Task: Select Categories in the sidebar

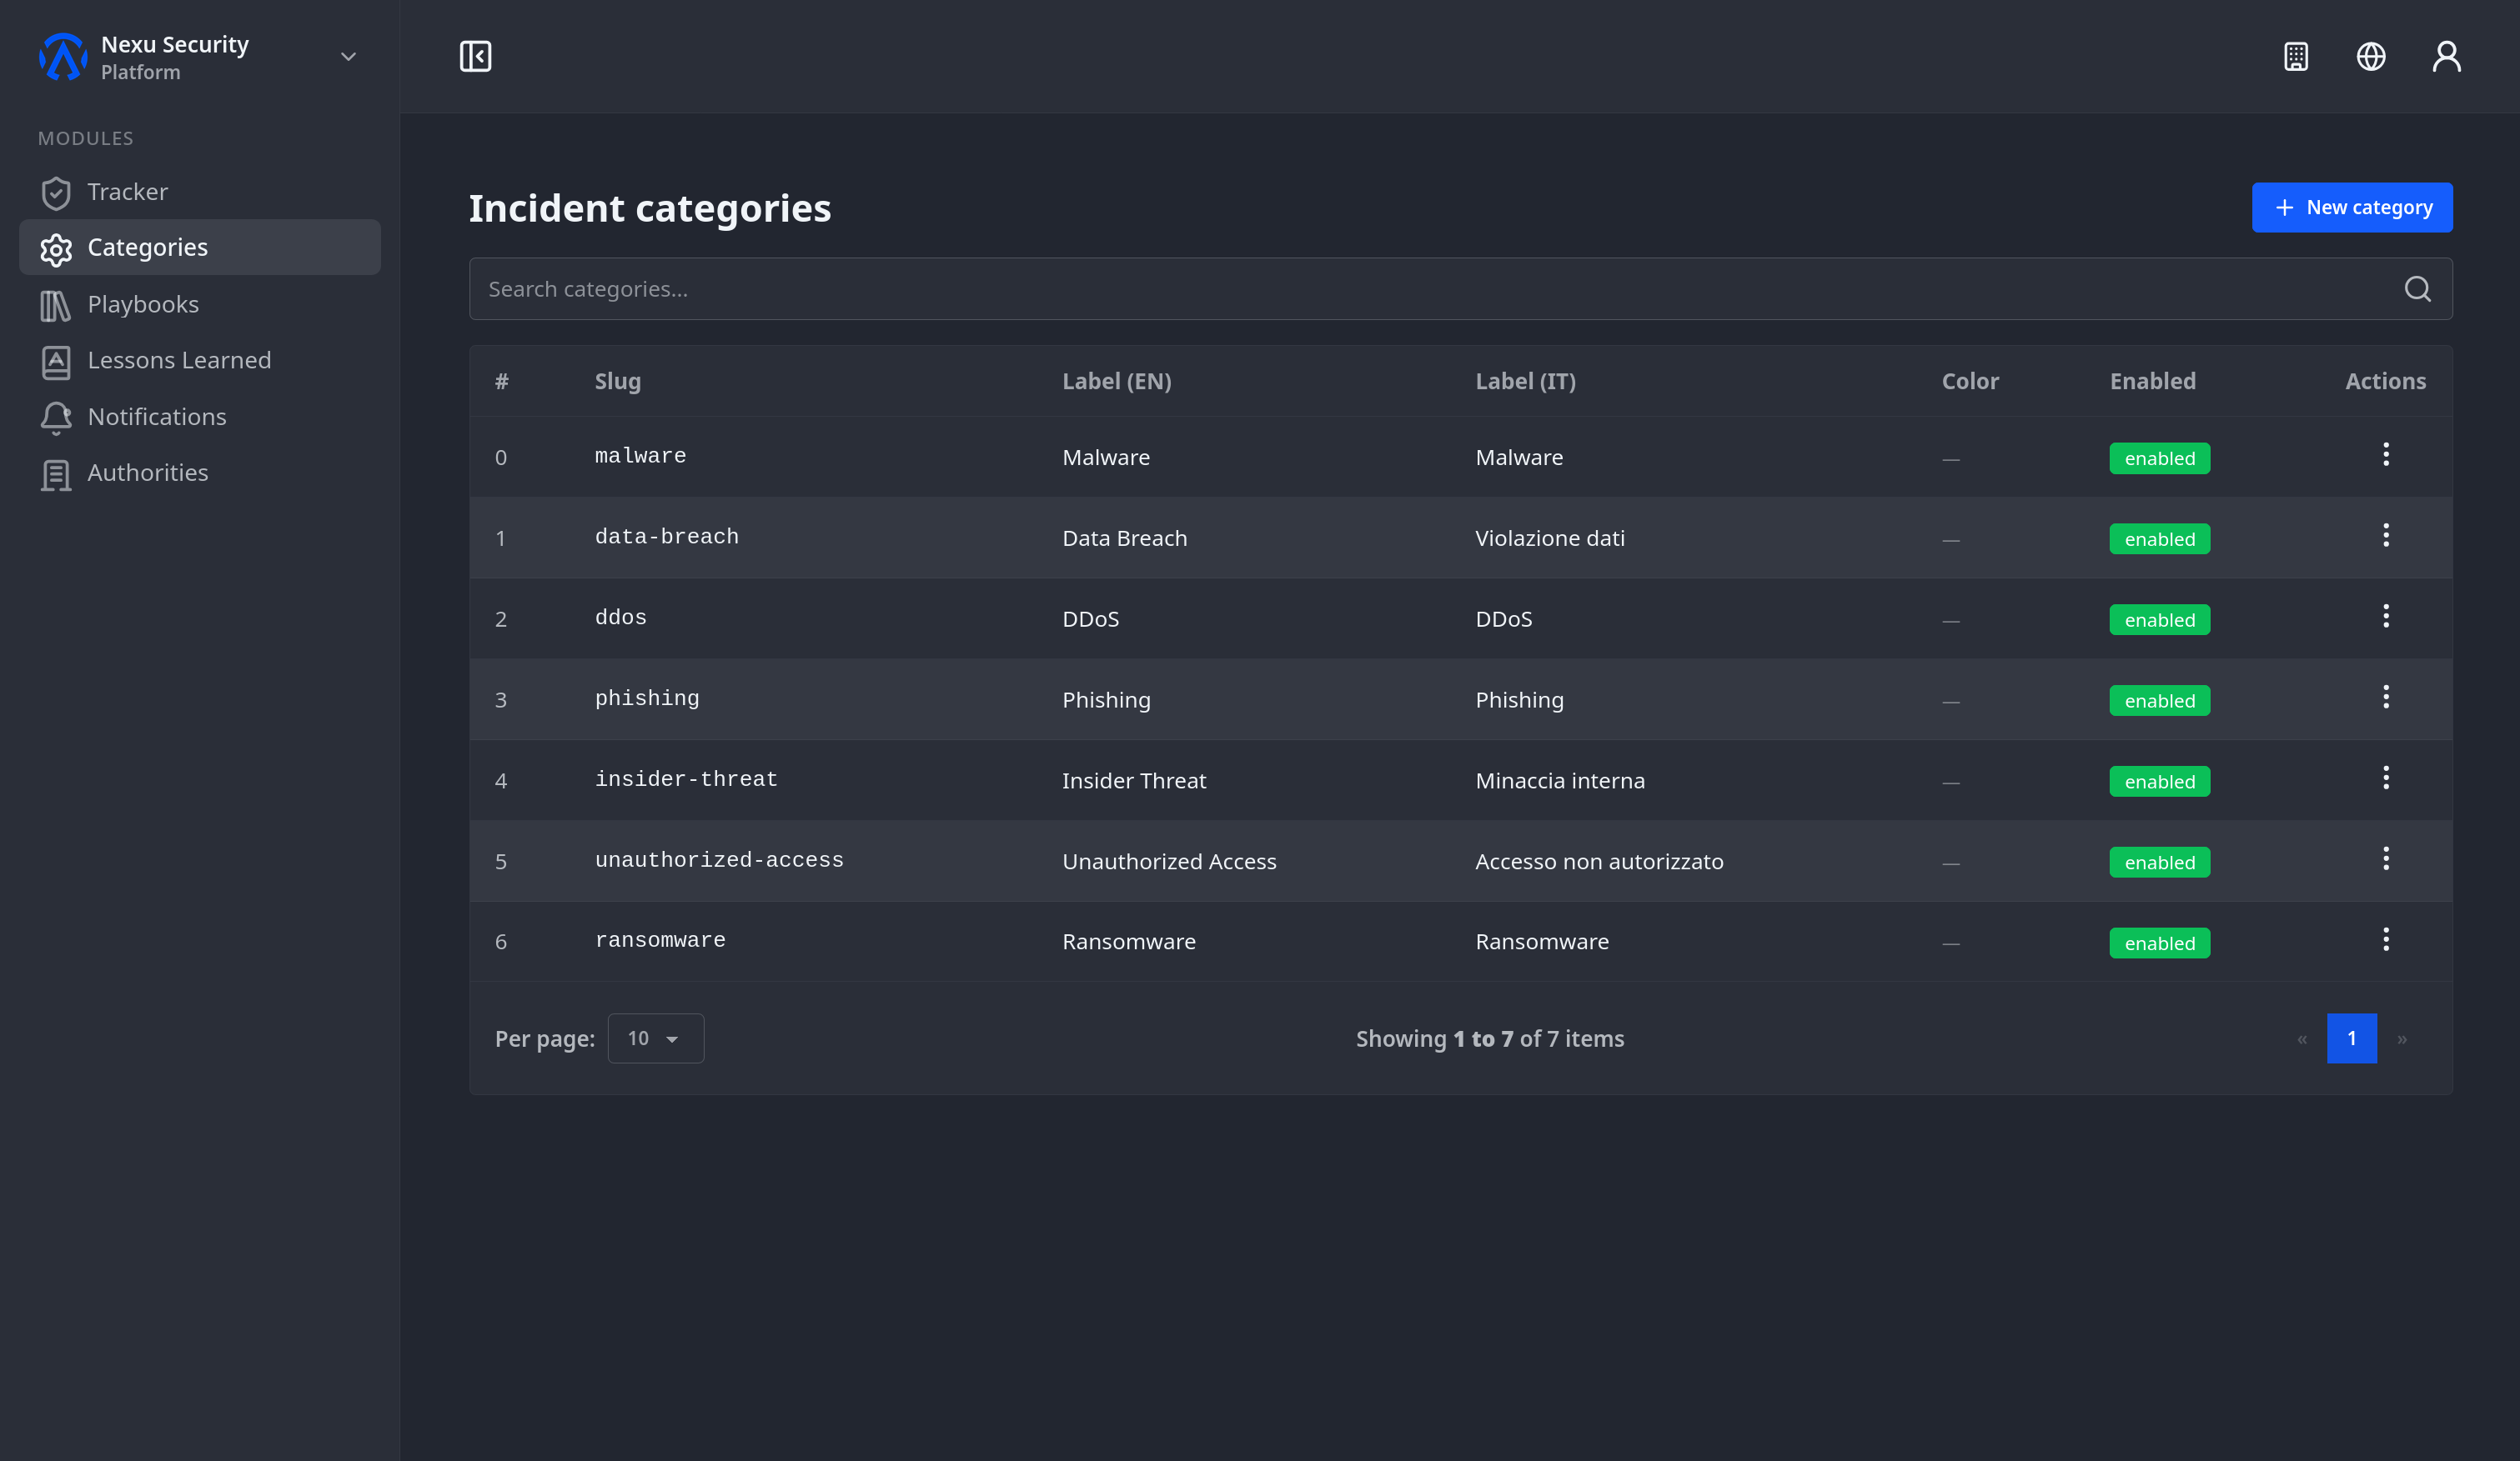Action: coord(200,248)
